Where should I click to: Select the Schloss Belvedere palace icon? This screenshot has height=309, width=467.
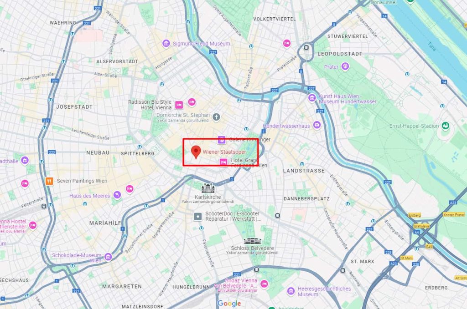(x=253, y=241)
